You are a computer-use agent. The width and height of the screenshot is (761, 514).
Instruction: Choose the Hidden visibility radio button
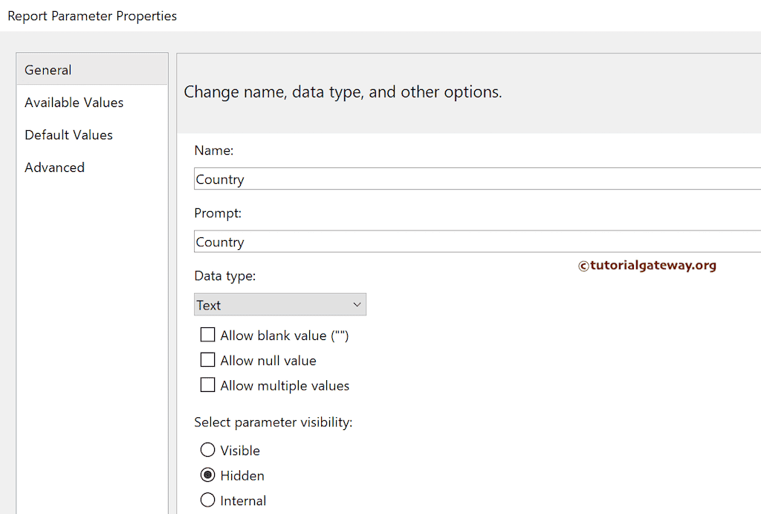pyautogui.click(x=208, y=475)
